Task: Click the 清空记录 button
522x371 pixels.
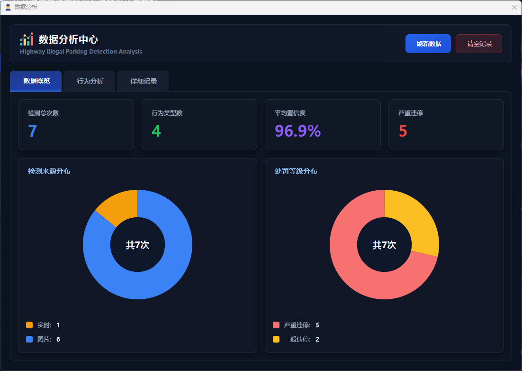Action: click(x=478, y=44)
